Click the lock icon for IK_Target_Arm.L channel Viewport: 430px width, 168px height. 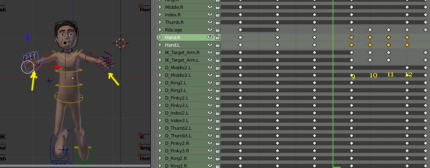[x=218, y=60]
